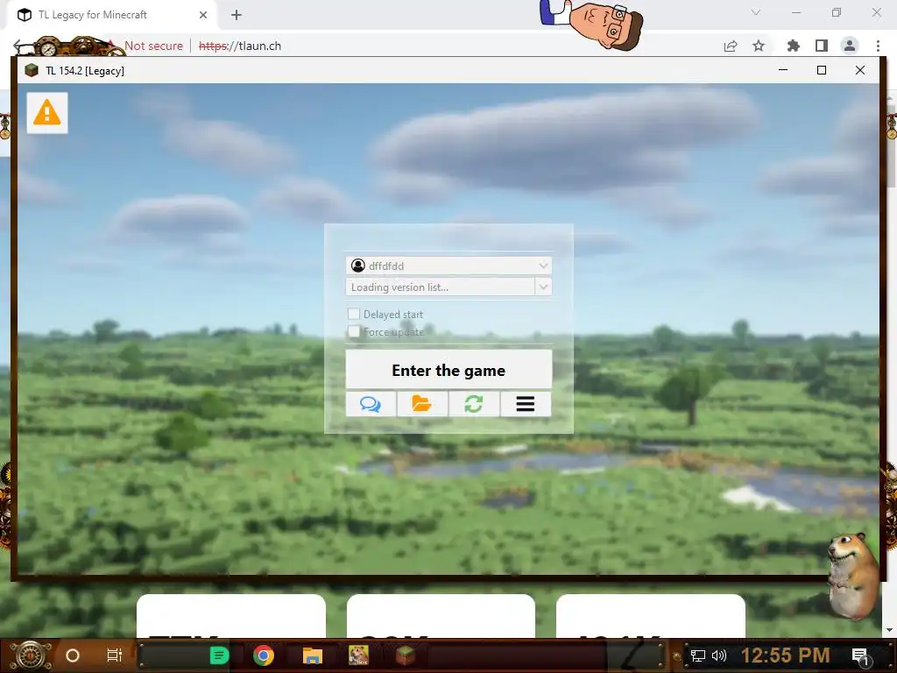Image resolution: width=897 pixels, height=673 pixels.
Task: Click the hamster desktop pet
Action: pyautogui.click(x=853, y=575)
